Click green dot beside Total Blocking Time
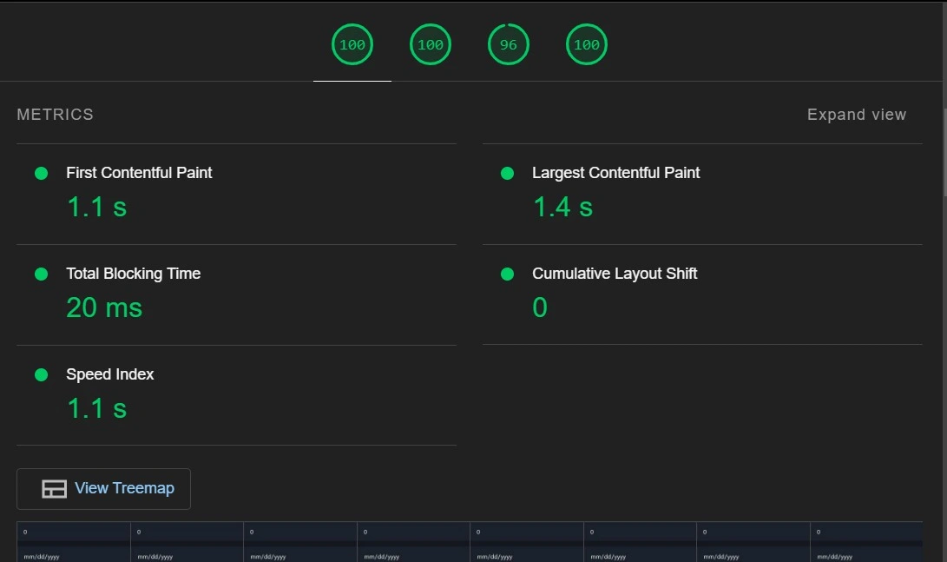The width and height of the screenshot is (947, 562). (x=41, y=274)
